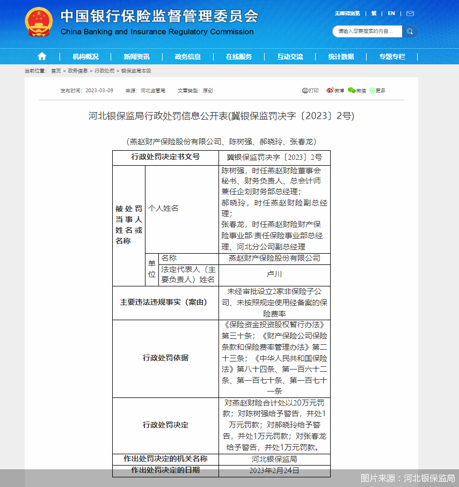Click the 被处罚当事人姓名或名称 cell
This screenshot has width=459, height=487.
[129, 225]
